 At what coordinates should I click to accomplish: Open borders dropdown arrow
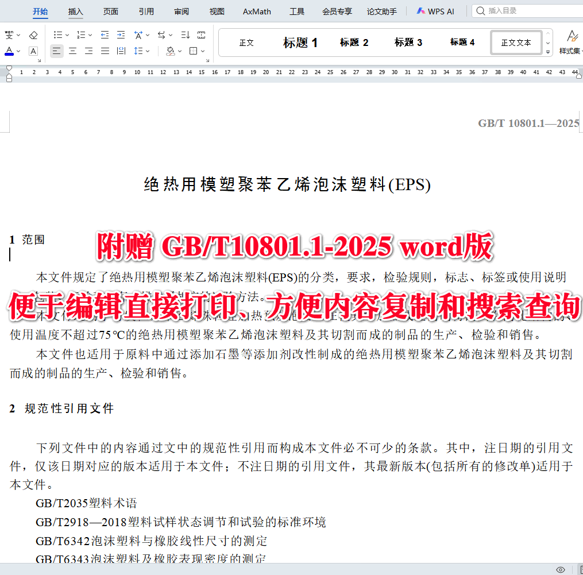pyautogui.click(x=203, y=51)
